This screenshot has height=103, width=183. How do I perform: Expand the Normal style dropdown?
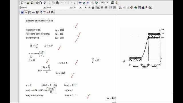point(45,7)
